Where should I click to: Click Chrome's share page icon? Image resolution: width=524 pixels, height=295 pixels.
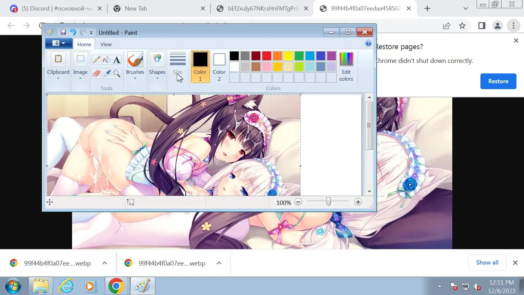[x=447, y=26]
